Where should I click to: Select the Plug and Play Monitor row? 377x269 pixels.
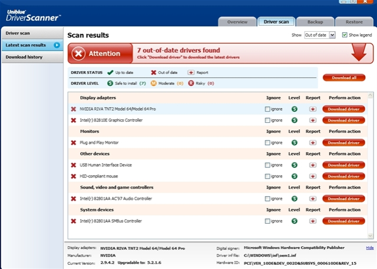[x=217, y=143]
